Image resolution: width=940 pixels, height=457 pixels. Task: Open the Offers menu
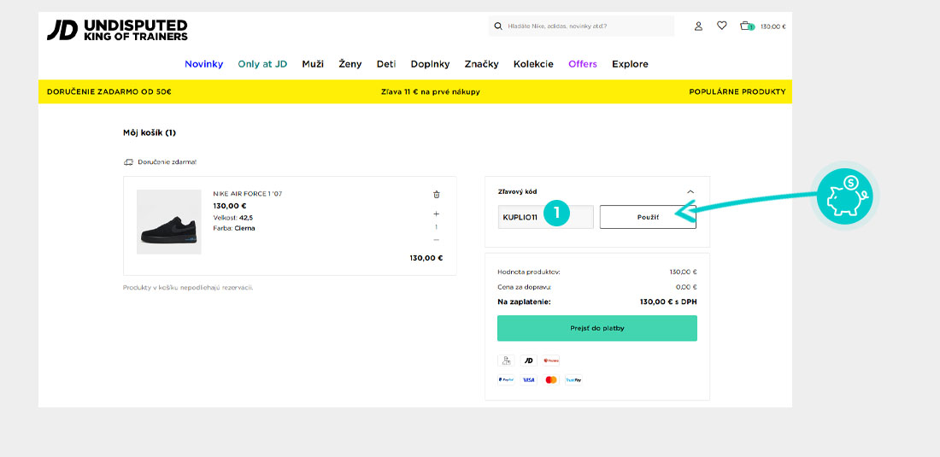(583, 64)
